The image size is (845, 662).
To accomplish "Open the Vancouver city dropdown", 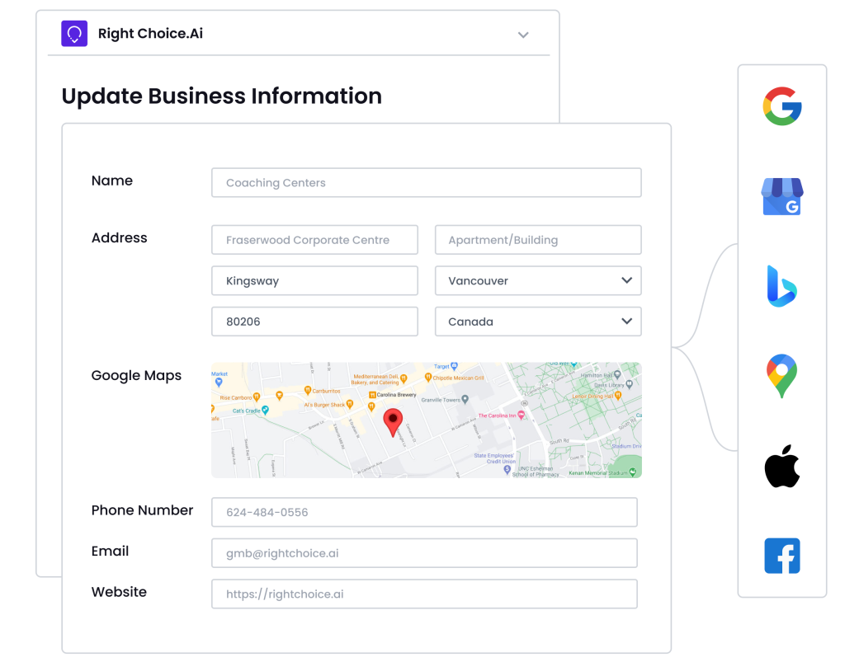I will (538, 280).
